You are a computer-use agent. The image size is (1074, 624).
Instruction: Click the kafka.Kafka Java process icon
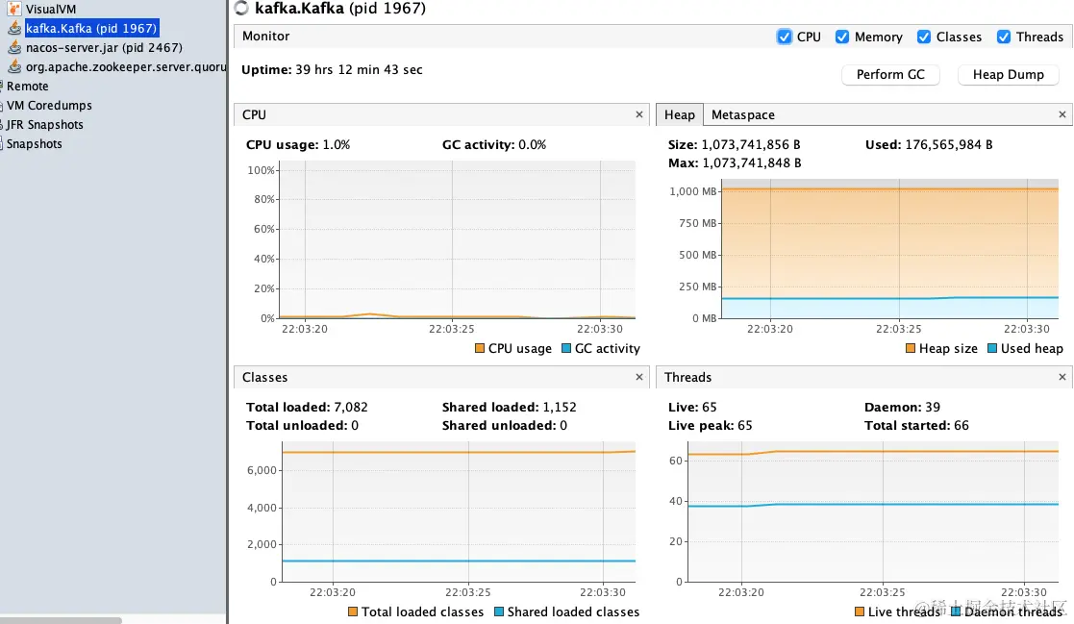point(14,28)
